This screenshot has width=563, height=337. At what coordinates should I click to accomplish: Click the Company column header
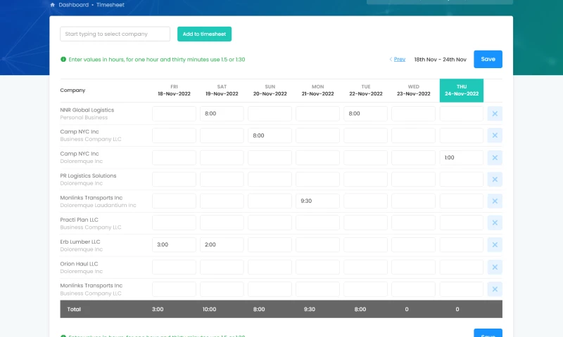(72, 91)
